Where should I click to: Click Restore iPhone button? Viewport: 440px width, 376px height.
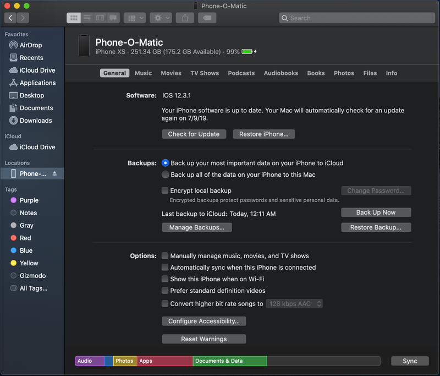click(x=264, y=134)
